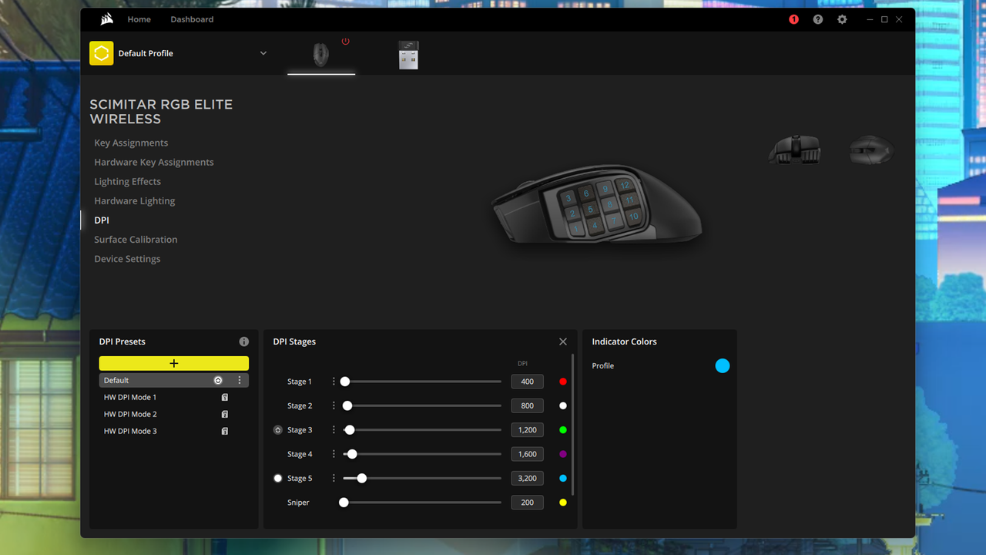
Task: Click the Sniper DPI value field 200
Action: point(527,503)
